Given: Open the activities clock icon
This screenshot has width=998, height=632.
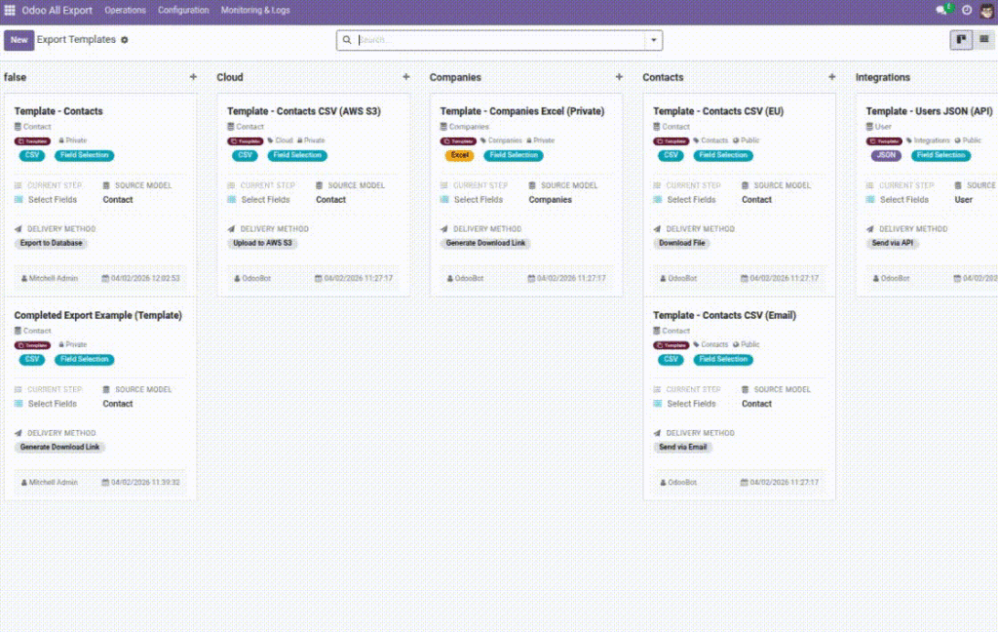Looking at the screenshot, I should pos(967,10).
